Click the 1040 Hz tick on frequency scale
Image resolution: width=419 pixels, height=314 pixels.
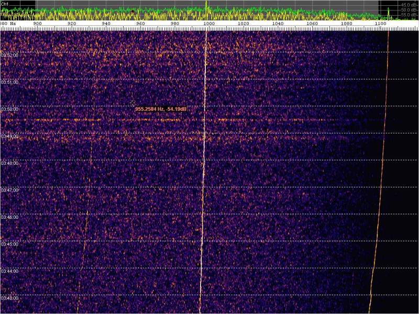(x=278, y=24)
